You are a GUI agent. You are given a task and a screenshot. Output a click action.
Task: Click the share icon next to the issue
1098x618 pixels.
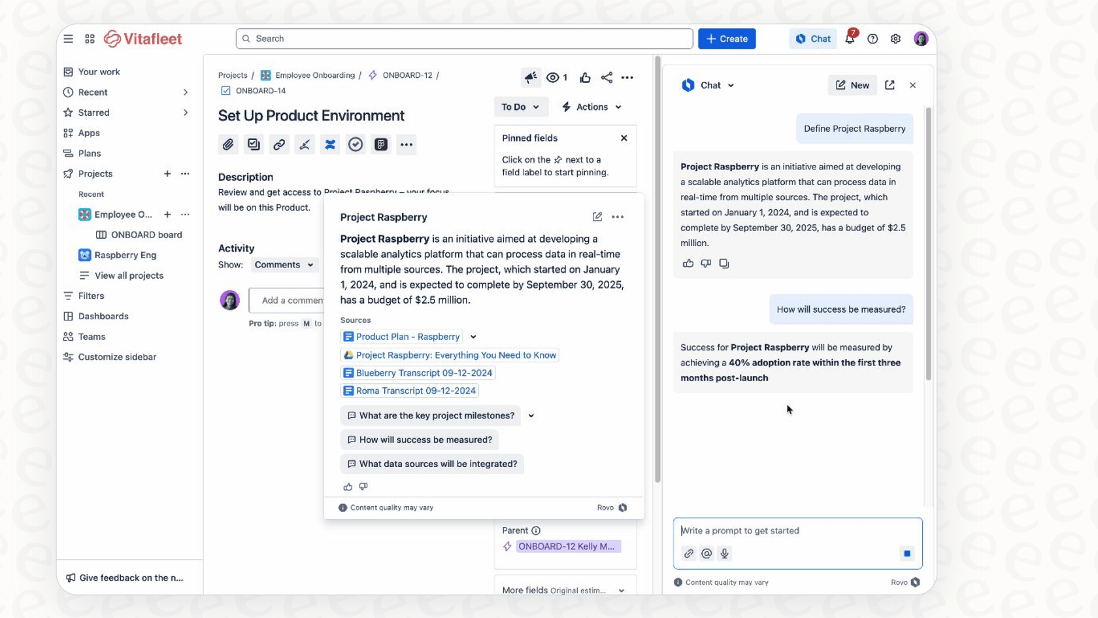(x=607, y=77)
